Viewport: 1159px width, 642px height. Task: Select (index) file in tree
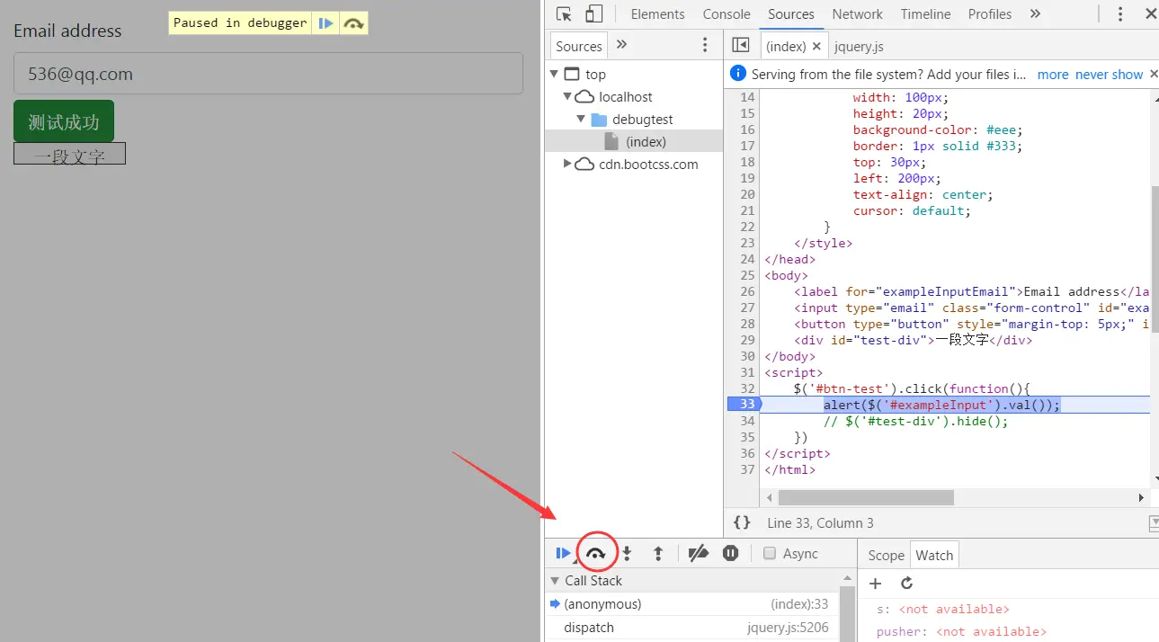(x=633, y=141)
